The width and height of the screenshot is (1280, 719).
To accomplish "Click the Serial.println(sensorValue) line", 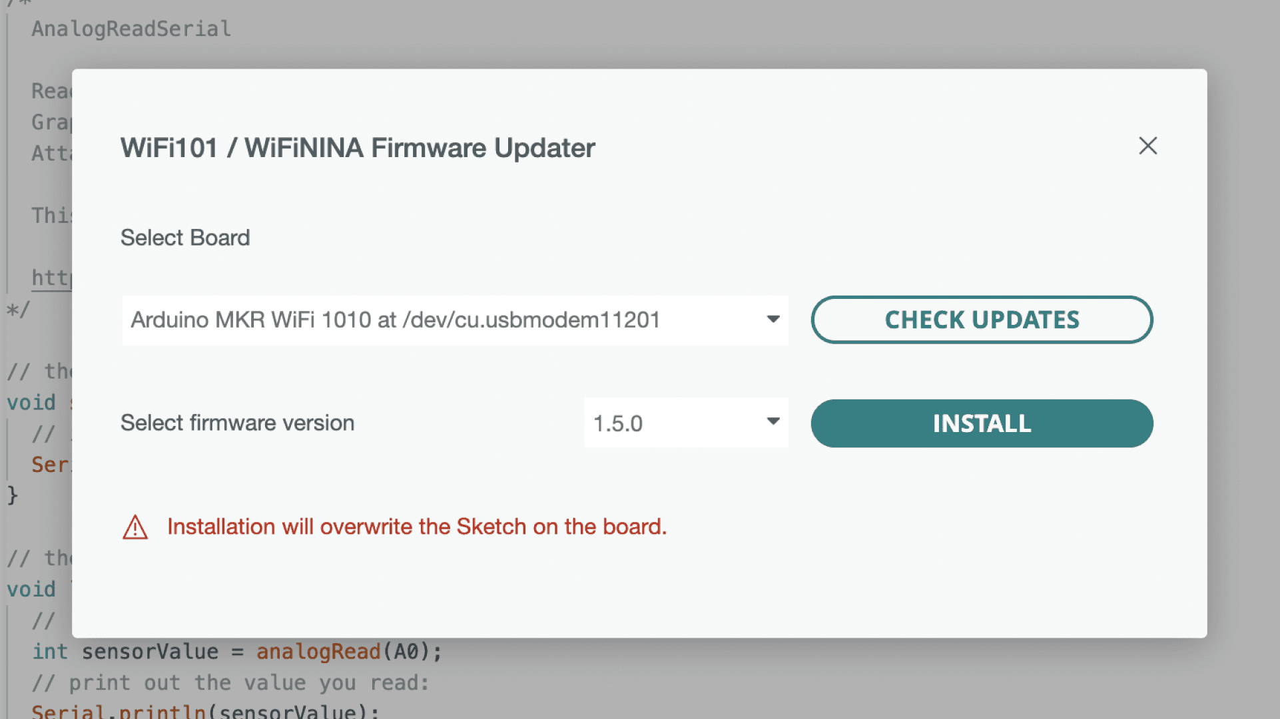I will point(204,711).
